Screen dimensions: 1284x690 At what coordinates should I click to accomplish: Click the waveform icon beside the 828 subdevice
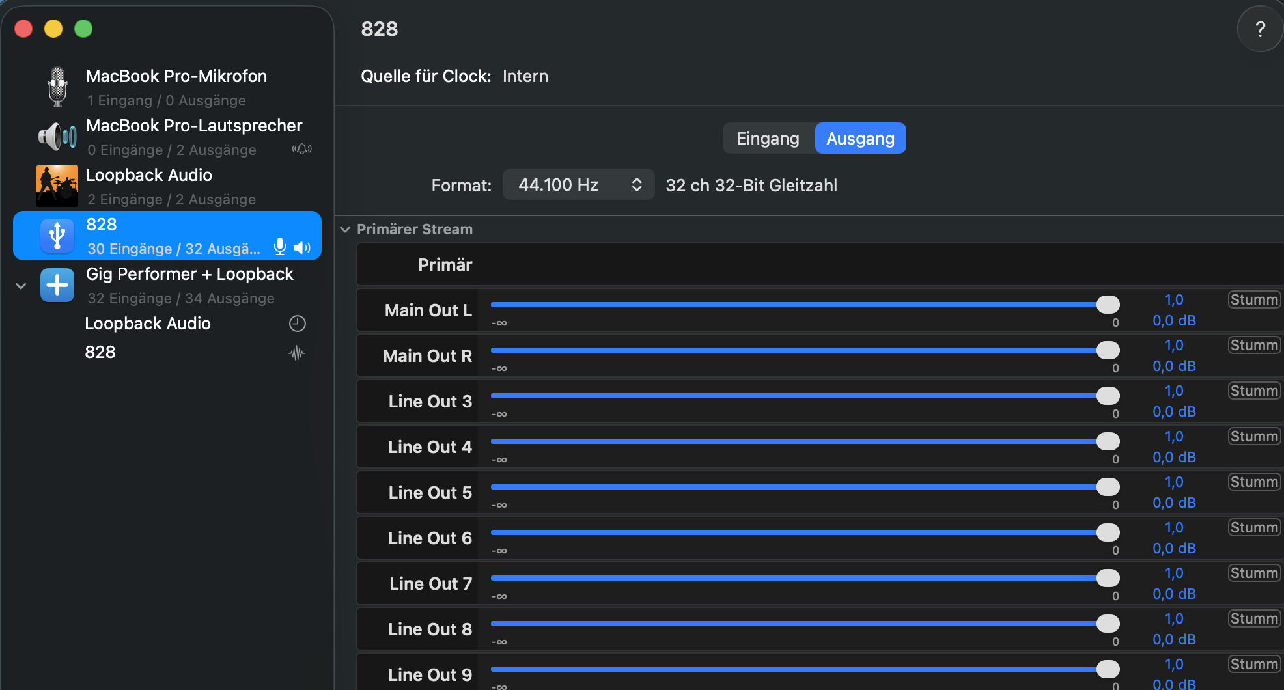click(x=297, y=353)
